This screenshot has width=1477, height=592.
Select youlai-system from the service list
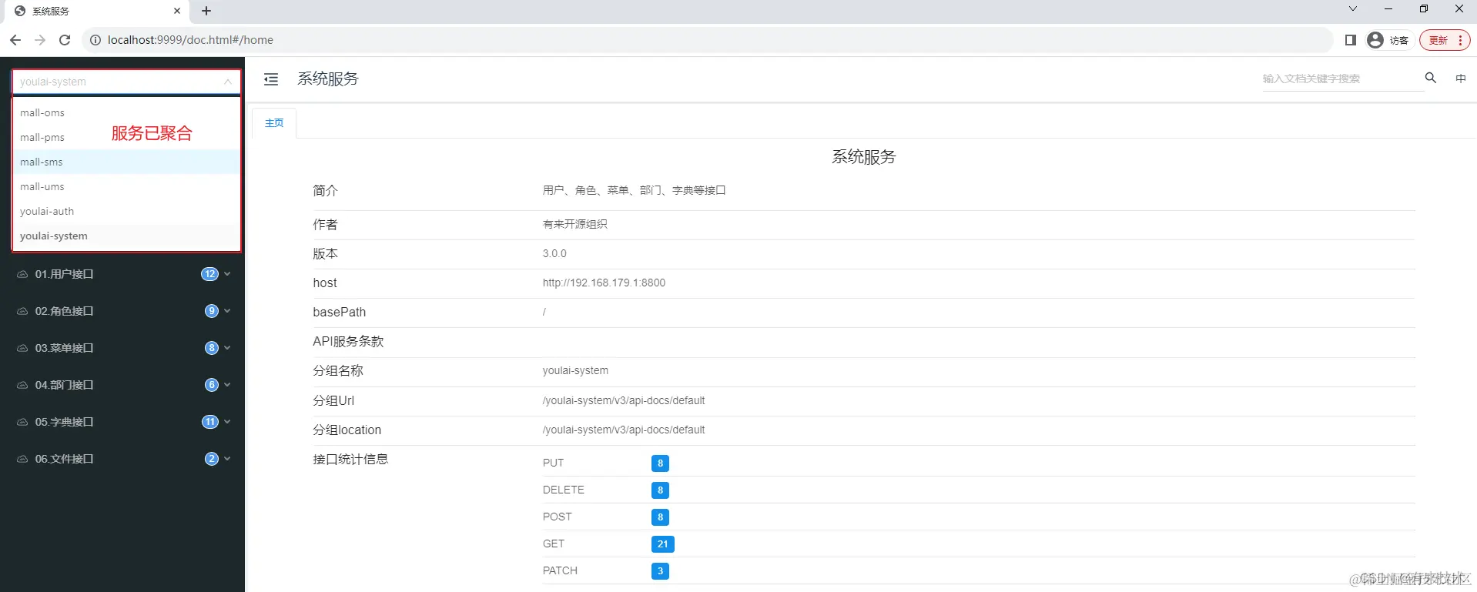click(126, 236)
